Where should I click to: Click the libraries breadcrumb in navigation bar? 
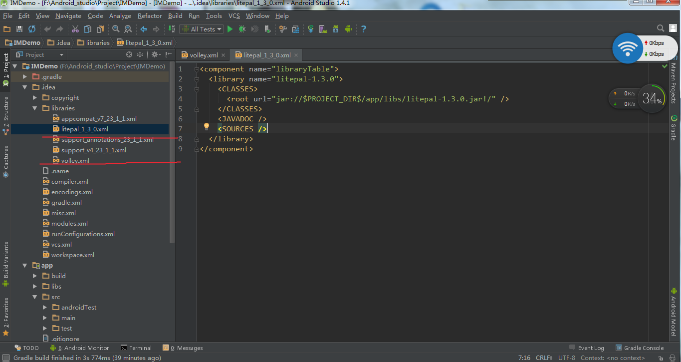click(x=93, y=42)
